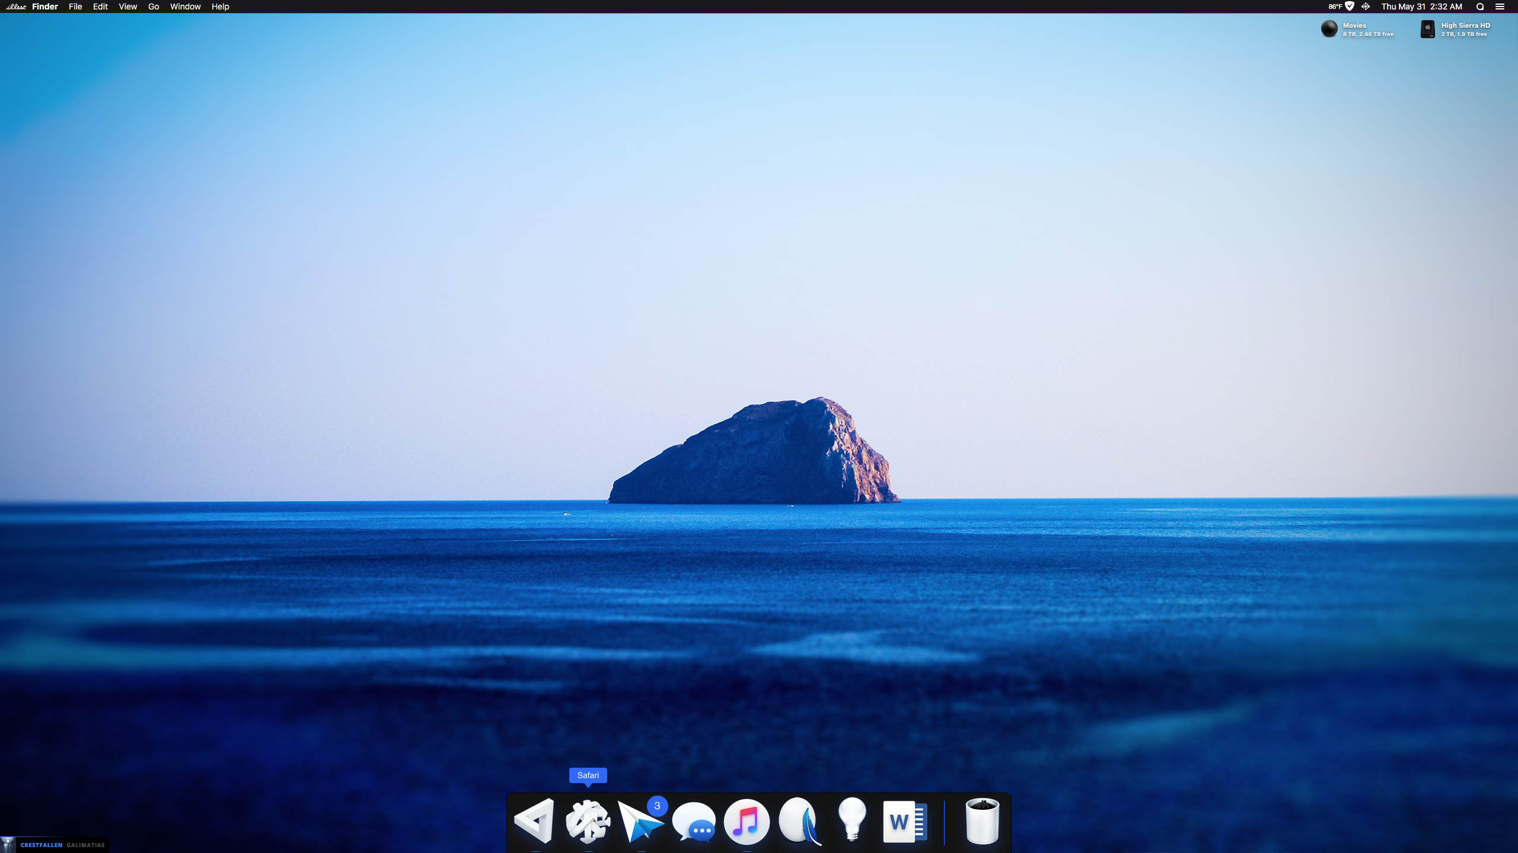Open the lightbulb app in dock

click(x=852, y=820)
